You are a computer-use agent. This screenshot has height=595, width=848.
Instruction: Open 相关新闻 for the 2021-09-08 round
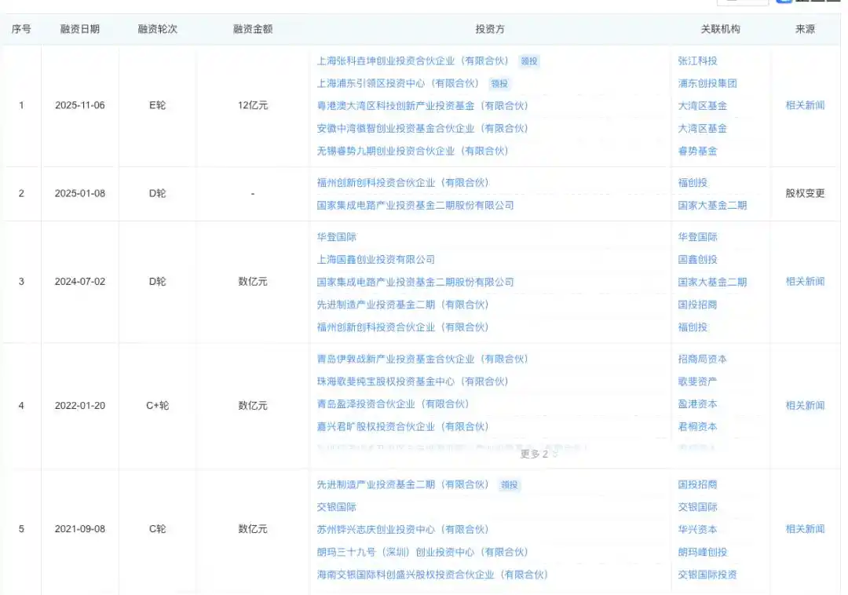click(805, 529)
